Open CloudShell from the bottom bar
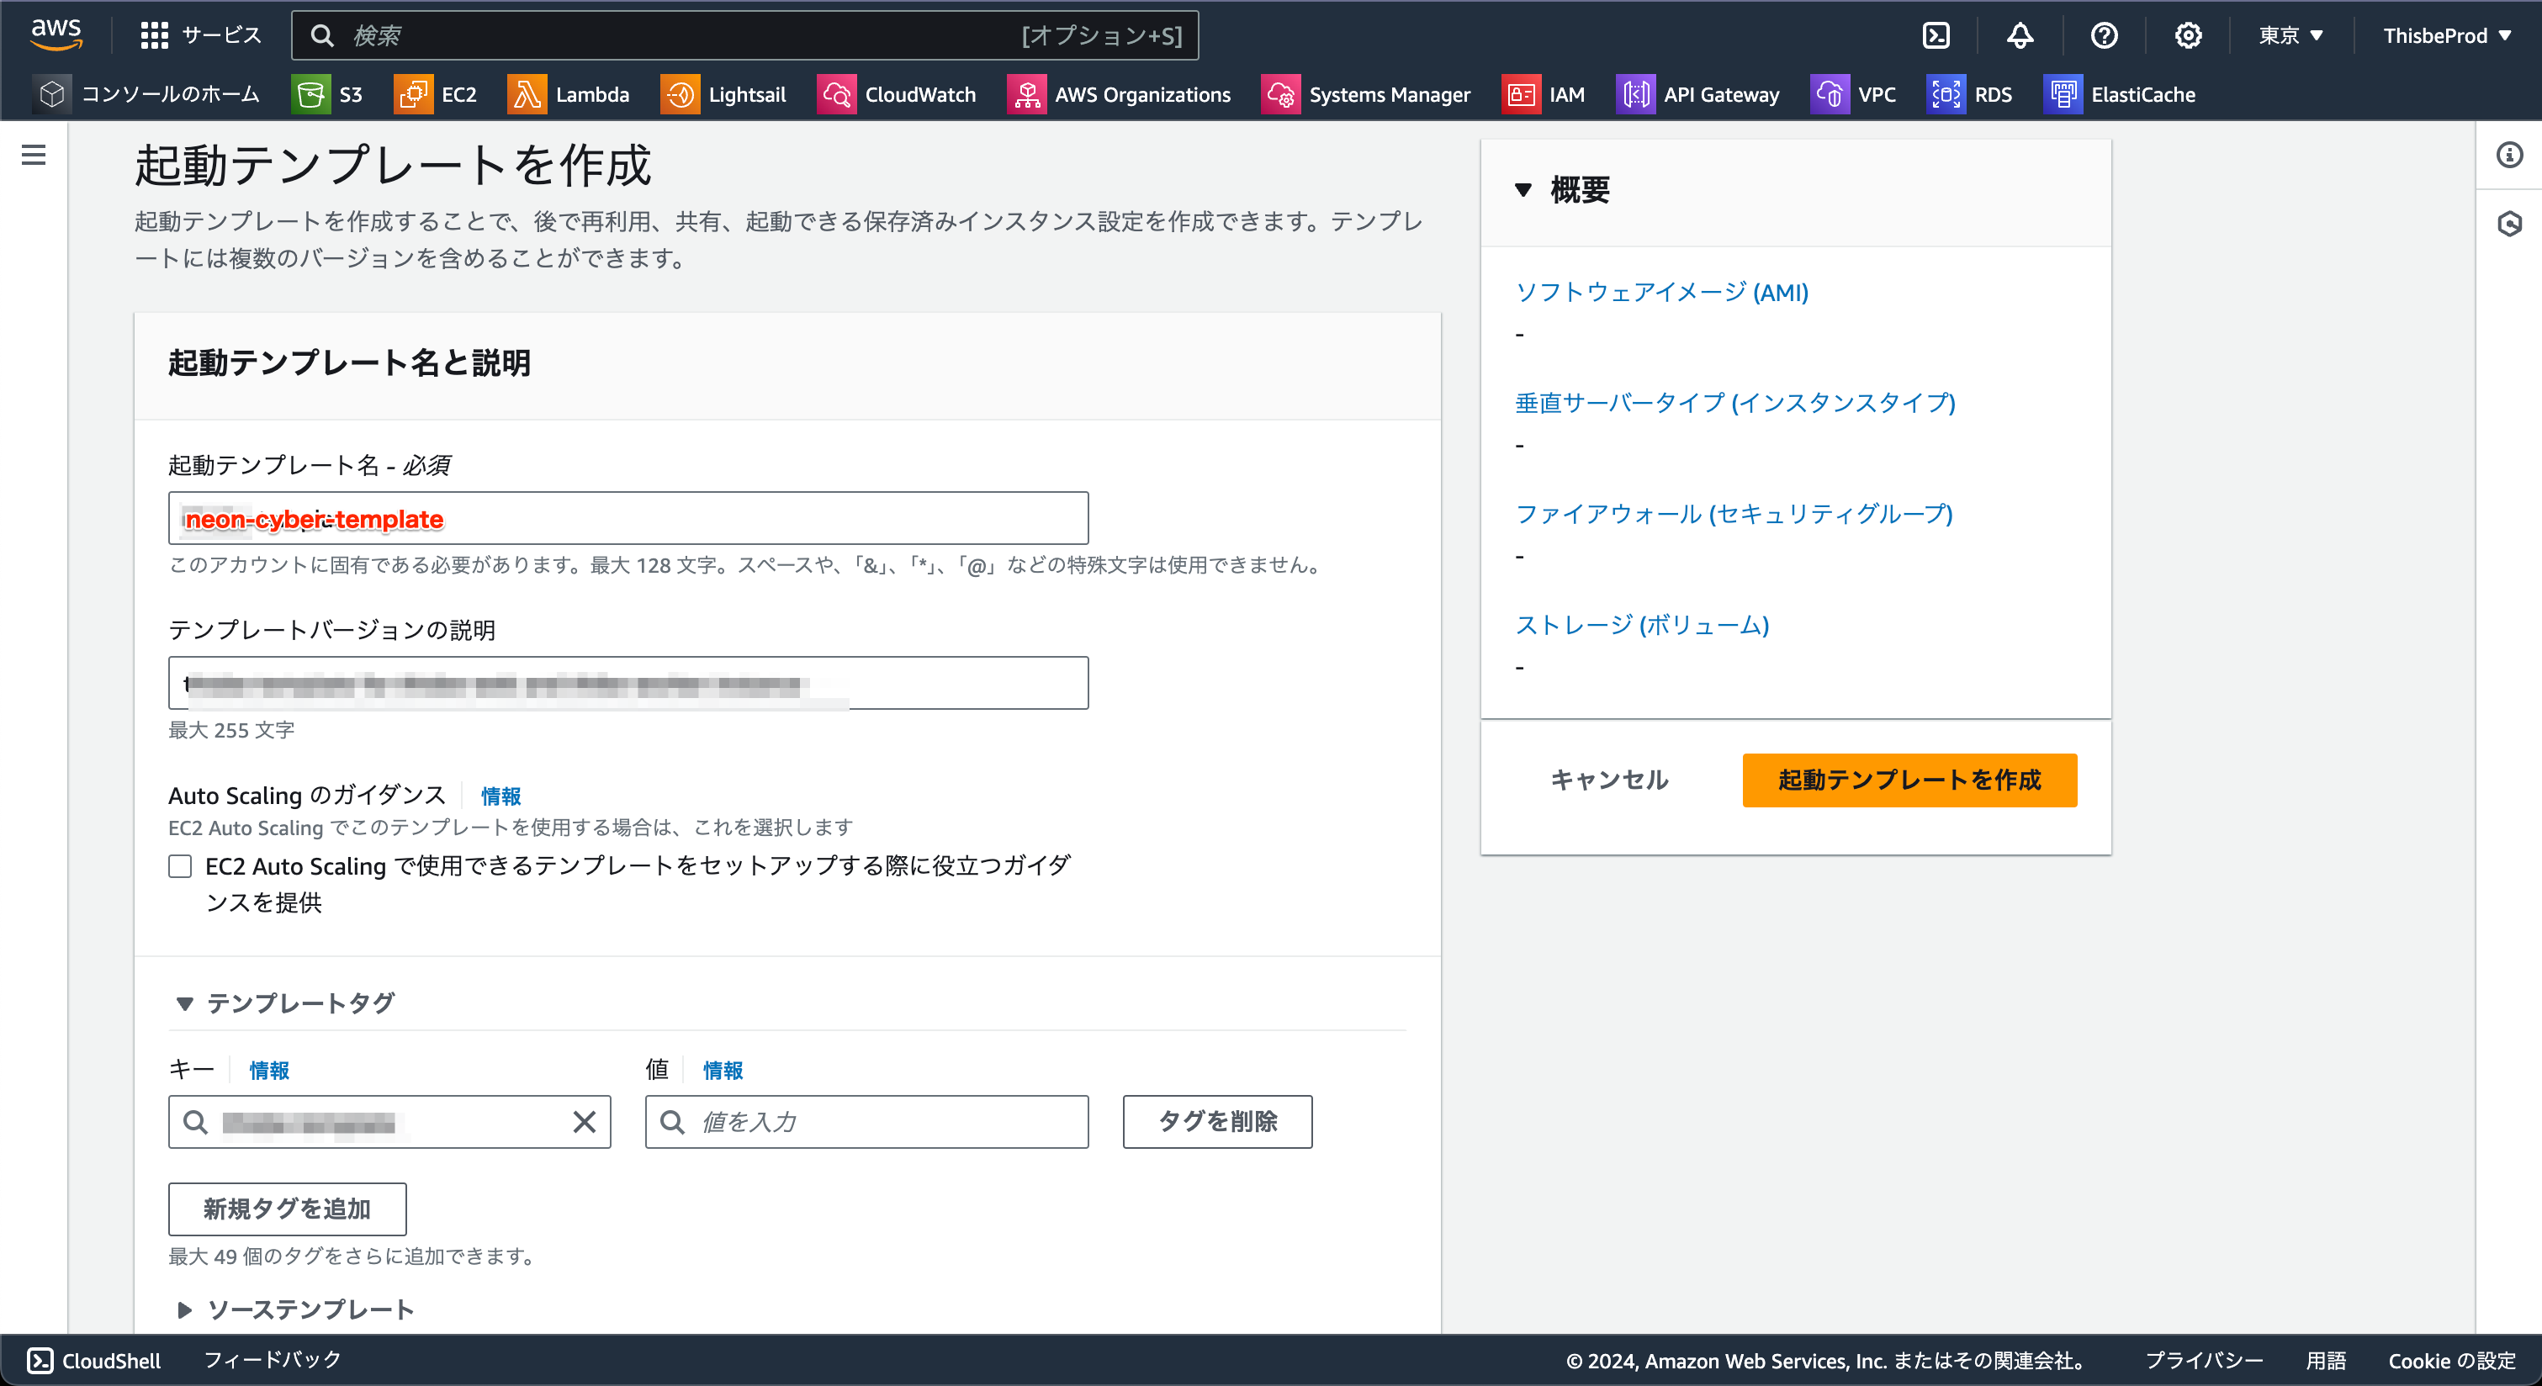 coord(95,1361)
